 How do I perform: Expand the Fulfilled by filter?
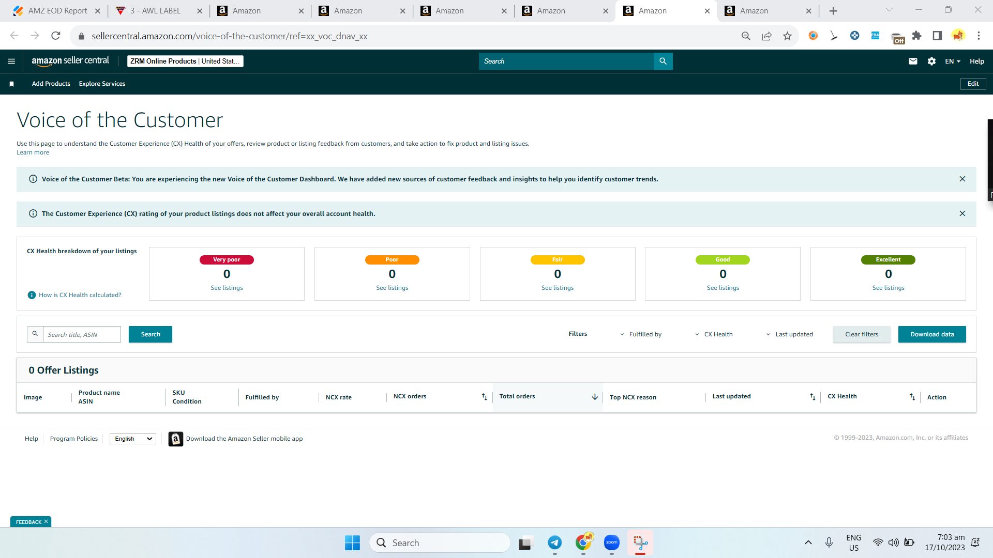point(641,334)
